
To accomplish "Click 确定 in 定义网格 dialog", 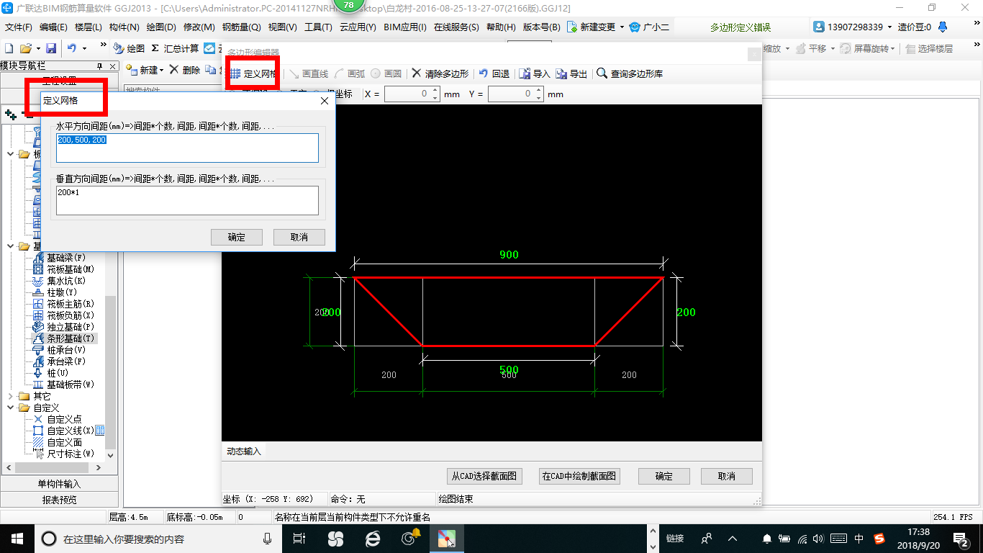I will tap(236, 237).
